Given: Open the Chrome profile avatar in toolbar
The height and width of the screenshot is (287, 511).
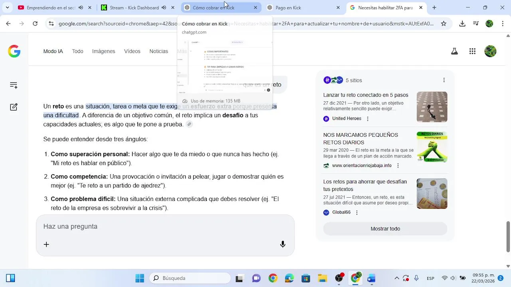Looking at the screenshot, I should pos(489,24).
